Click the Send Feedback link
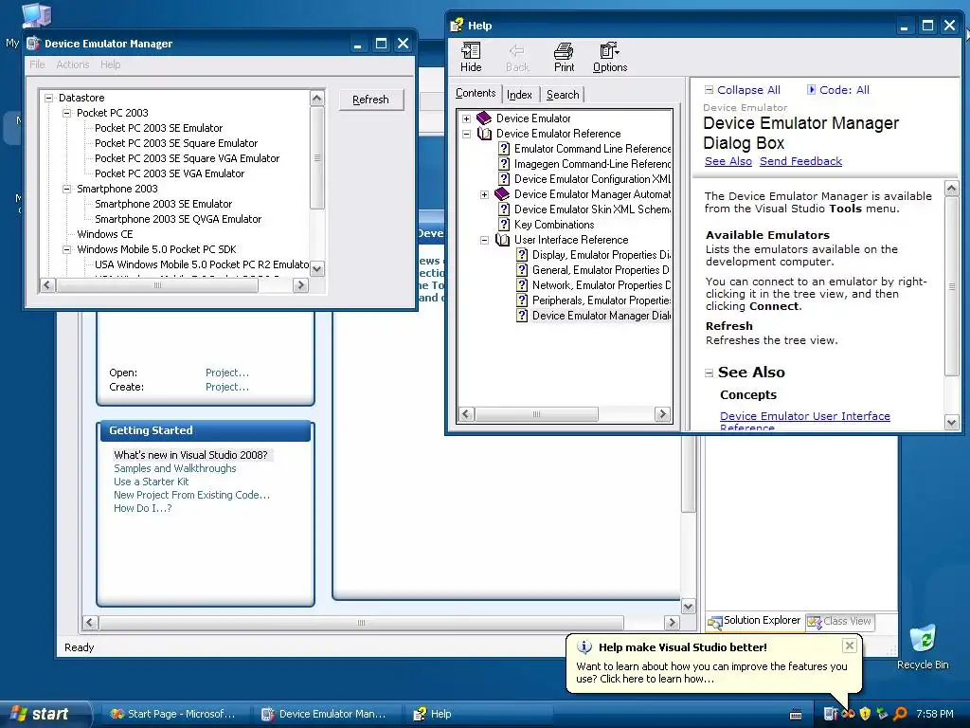Image resolution: width=970 pixels, height=728 pixels. (x=800, y=161)
